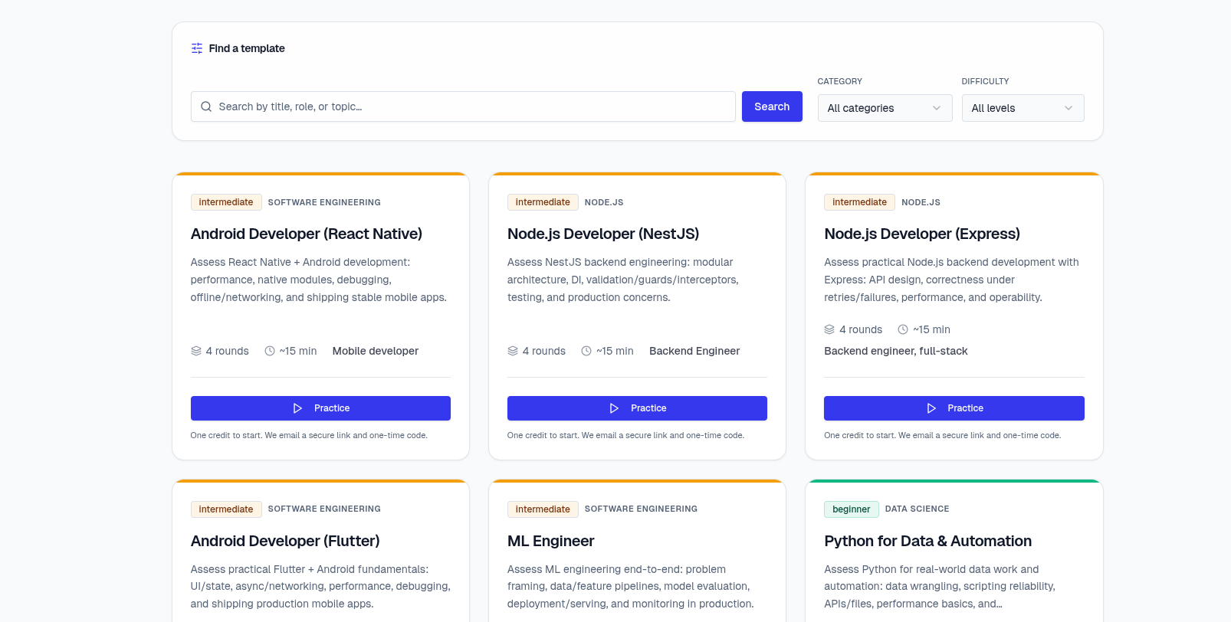Screen dimensions: 1231x622
Task: Click intermediate badge on React Native card
Action: point(226,202)
